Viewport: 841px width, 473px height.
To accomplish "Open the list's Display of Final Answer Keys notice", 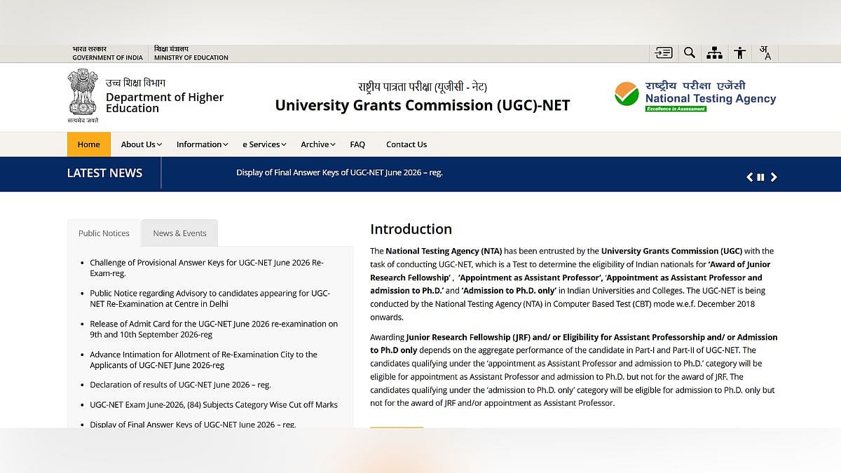I will click(x=193, y=424).
